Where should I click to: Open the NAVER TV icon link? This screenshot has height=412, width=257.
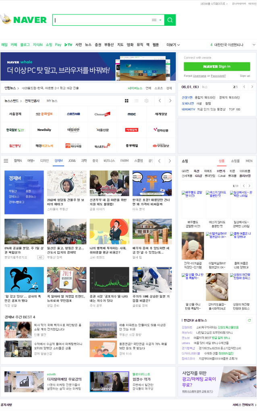(68, 45)
